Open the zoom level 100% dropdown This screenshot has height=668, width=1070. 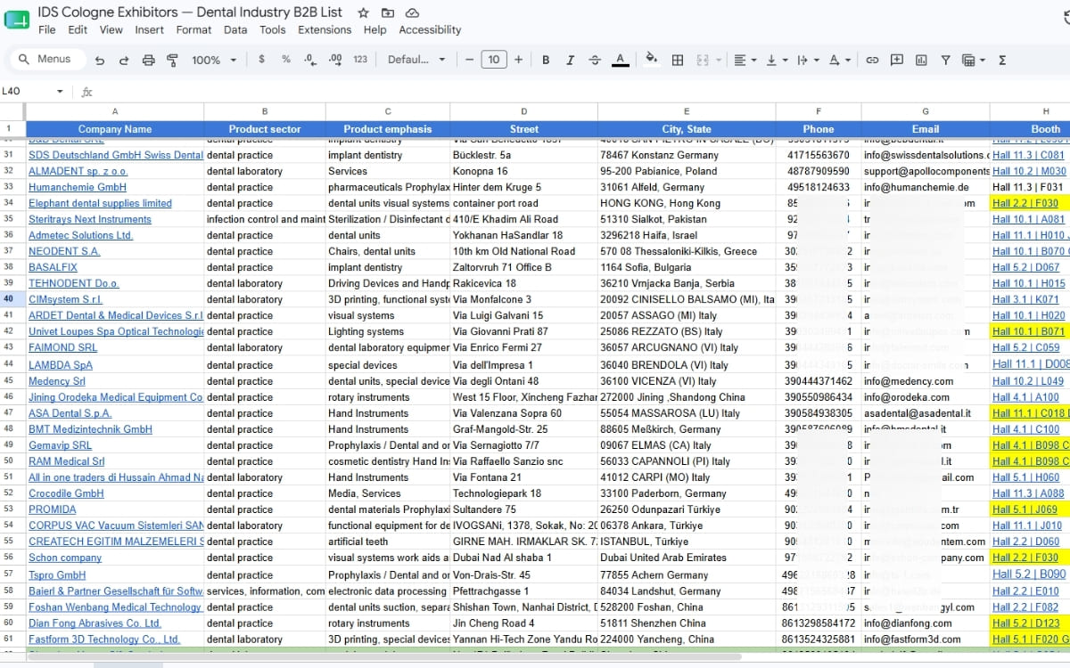pyautogui.click(x=215, y=60)
